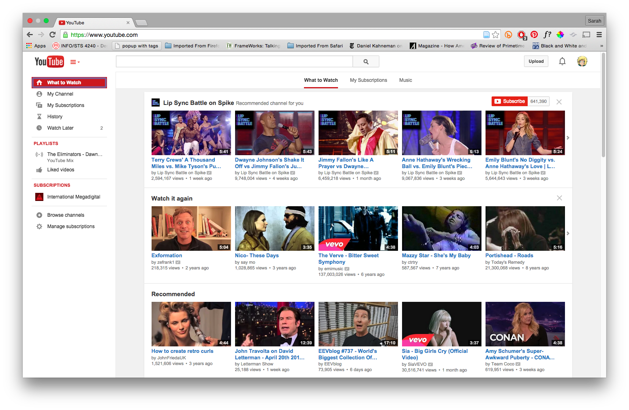Click the Upload button
This screenshot has width=629, height=410.
click(536, 61)
